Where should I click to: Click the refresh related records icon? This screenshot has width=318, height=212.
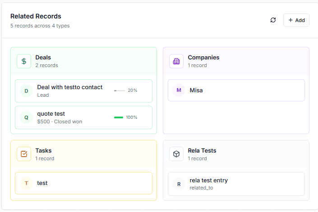[273, 20]
